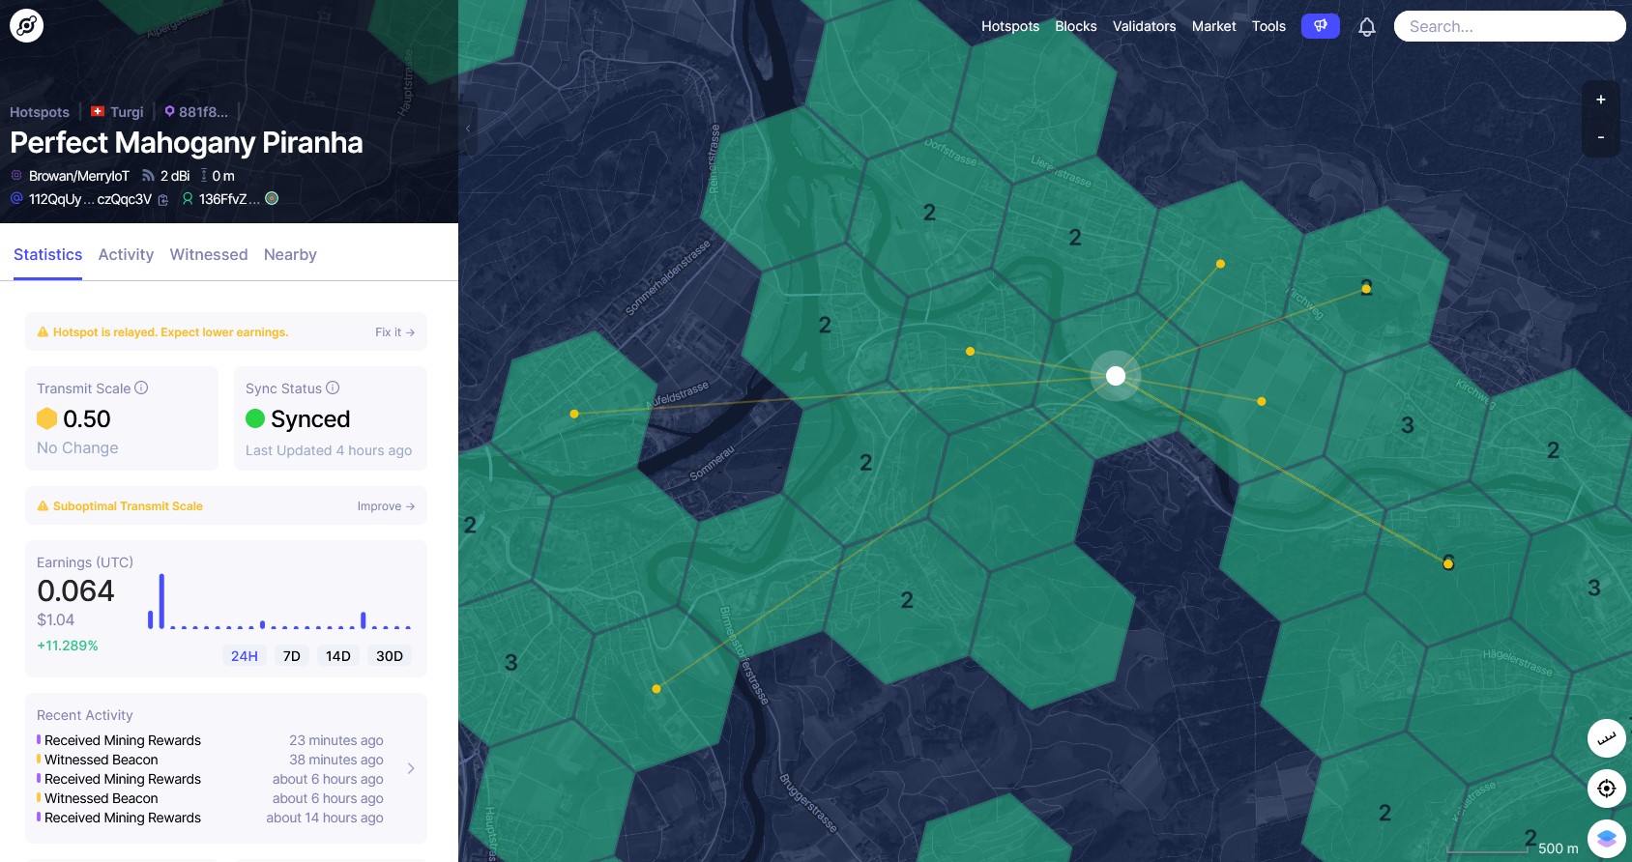The image size is (1632, 862).
Task: Switch to the Activity tab
Action: coord(126,254)
